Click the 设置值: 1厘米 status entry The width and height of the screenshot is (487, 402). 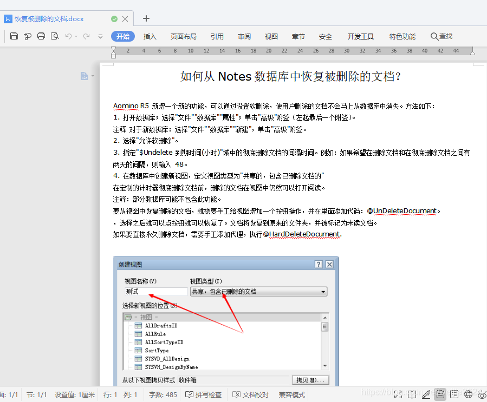(75, 394)
